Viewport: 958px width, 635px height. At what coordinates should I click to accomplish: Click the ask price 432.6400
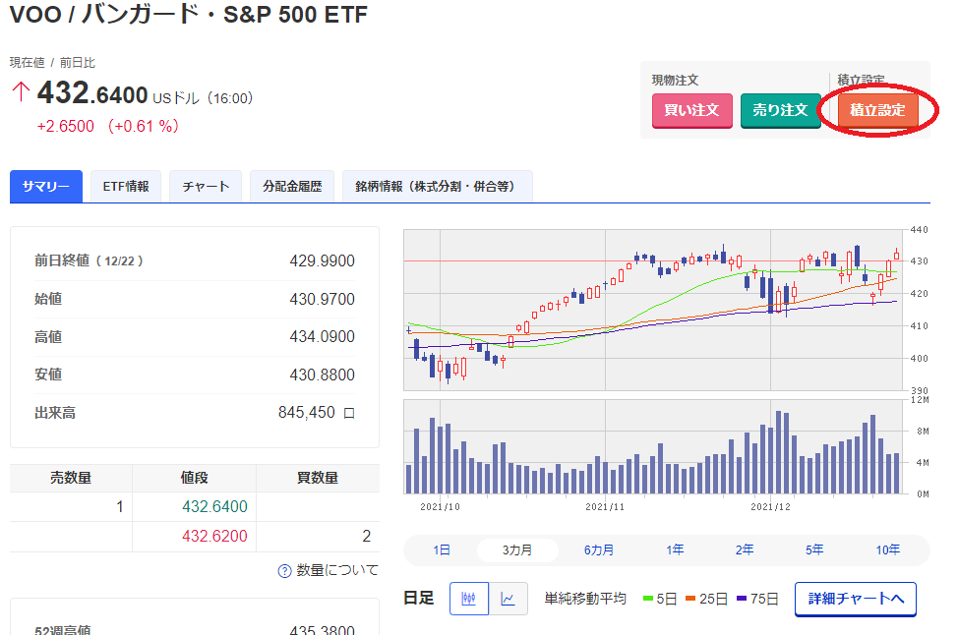tap(214, 507)
